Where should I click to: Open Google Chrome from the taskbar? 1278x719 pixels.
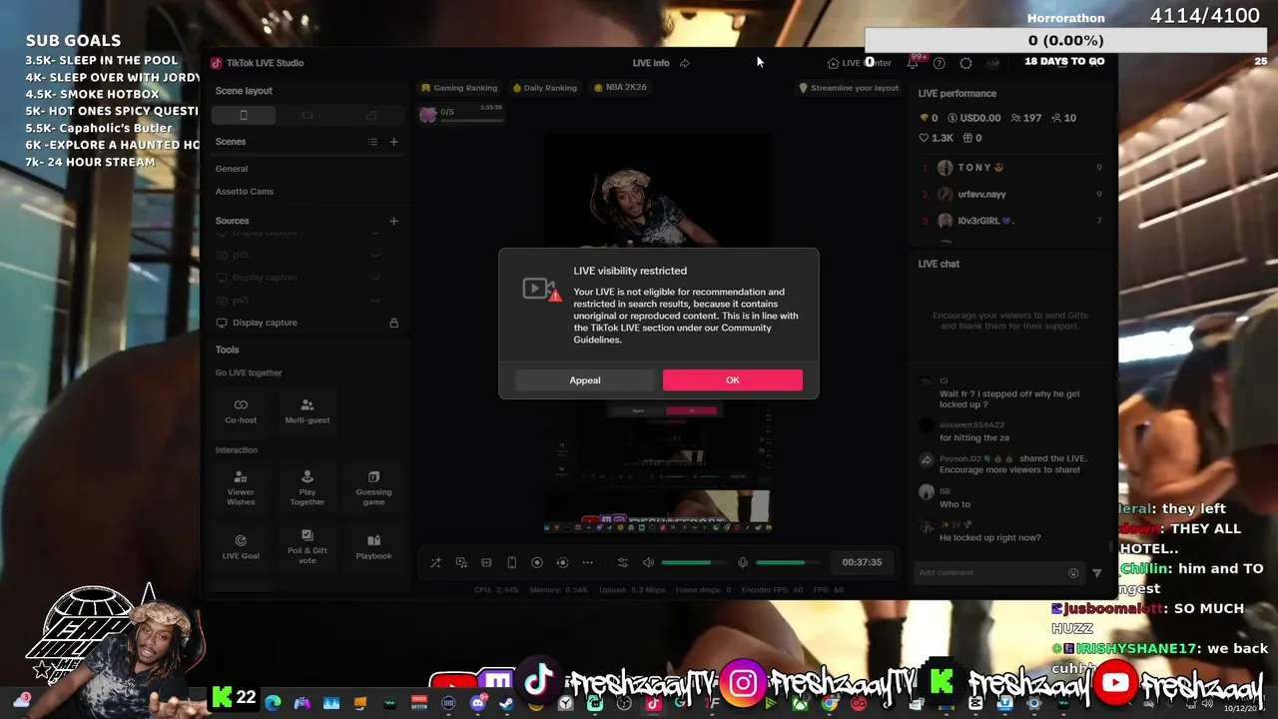[x=830, y=704]
